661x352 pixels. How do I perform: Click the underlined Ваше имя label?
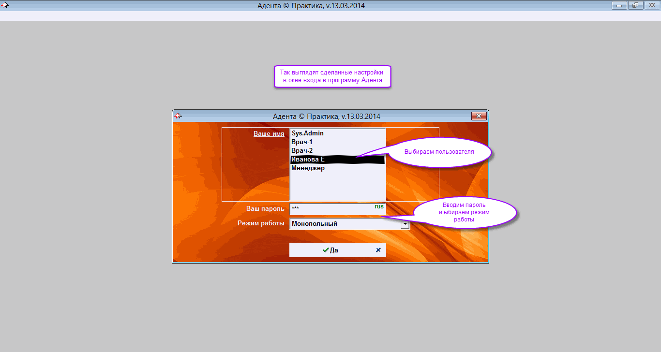tap(269, 134)
